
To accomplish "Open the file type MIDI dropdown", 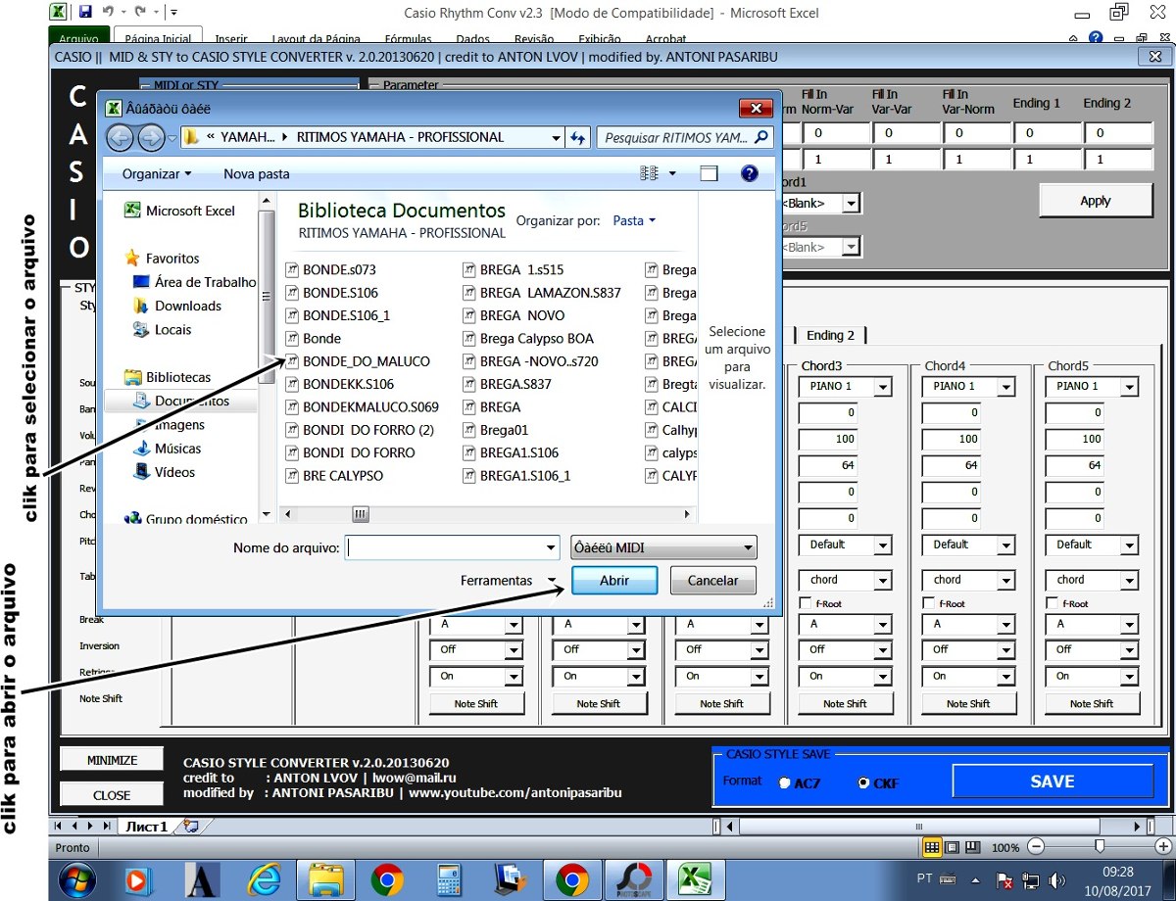I will [663, 547].
